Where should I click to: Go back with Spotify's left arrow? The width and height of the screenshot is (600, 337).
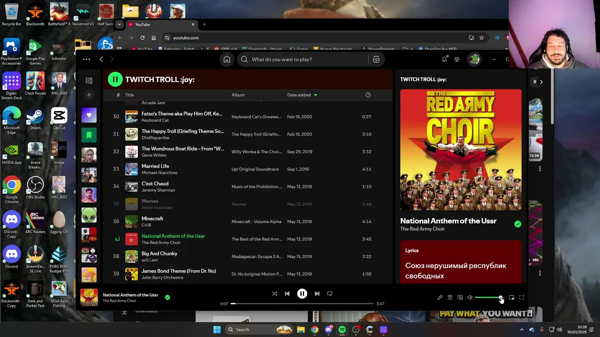(x=101, y=59)
